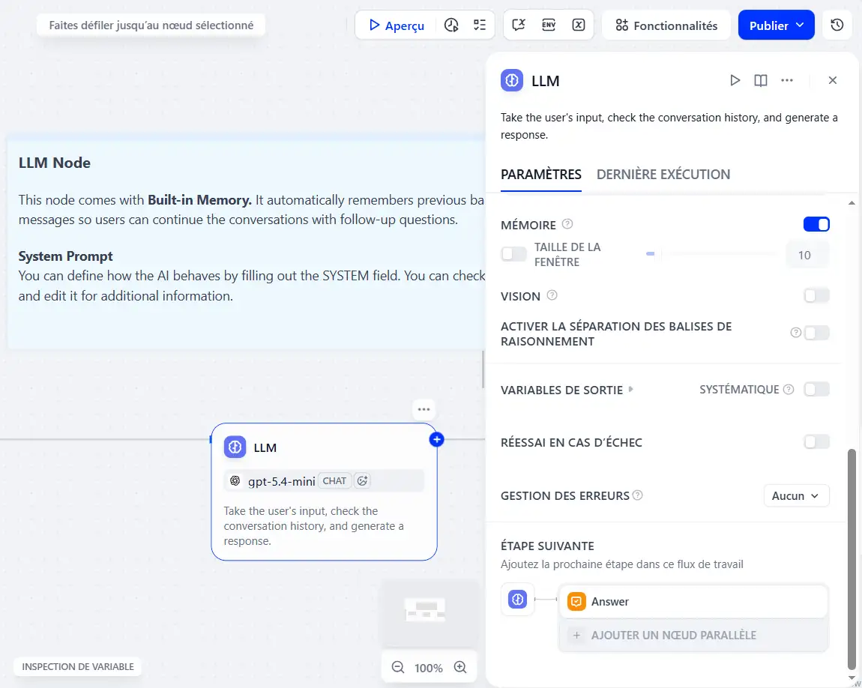Click scrollbar up arrow in panel
The image size is (862, 688).
pos(852,203)
